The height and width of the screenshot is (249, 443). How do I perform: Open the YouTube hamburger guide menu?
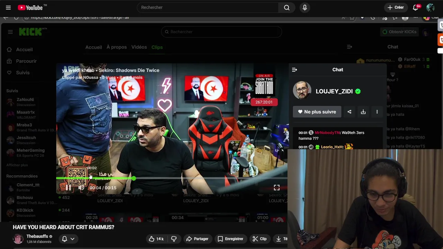(x=8, y=7)
